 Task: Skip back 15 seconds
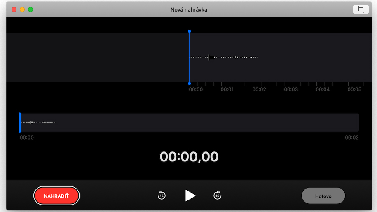pyautogui.click(x=162, y=196)
